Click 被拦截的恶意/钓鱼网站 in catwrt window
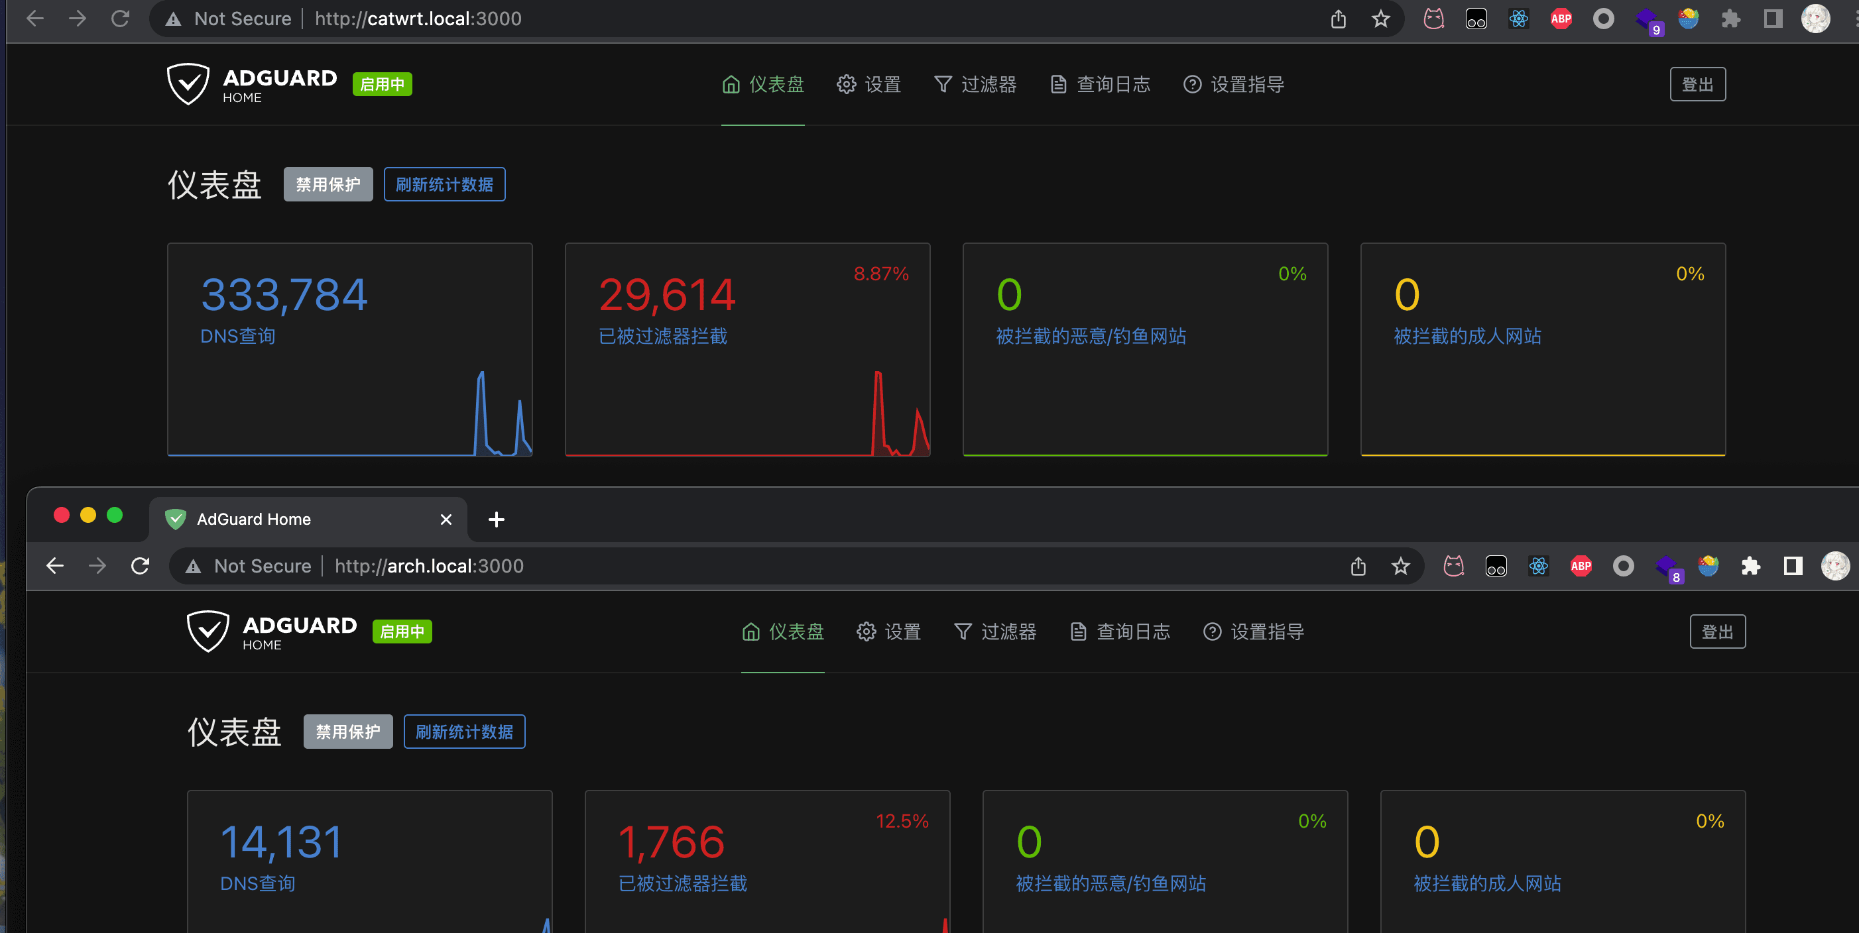This screenshot has height=933, width=1859. pyautogui.click(x=1091, y=336)
